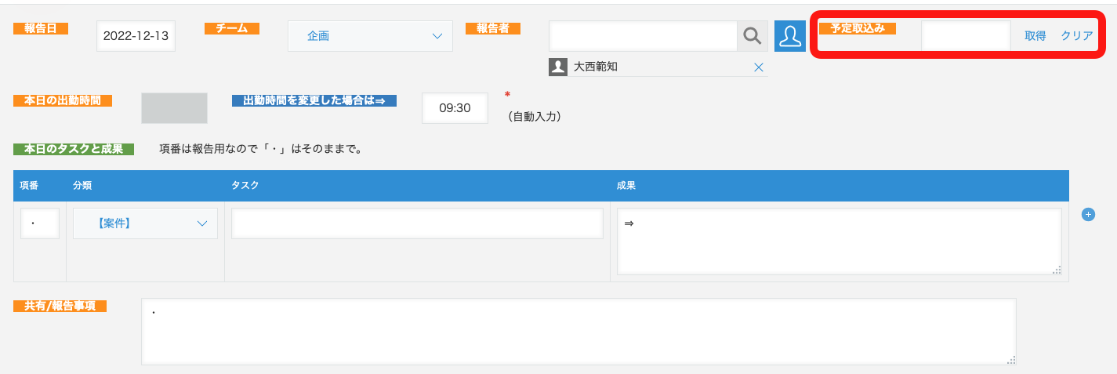The height and width of the screenshot is (374, 1117).
Task: Click the 取得 link
Action: coord(1035,36)
